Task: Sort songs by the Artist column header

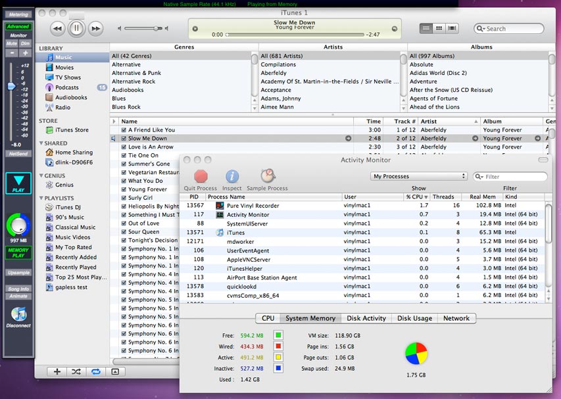Action: coord(449,121)
